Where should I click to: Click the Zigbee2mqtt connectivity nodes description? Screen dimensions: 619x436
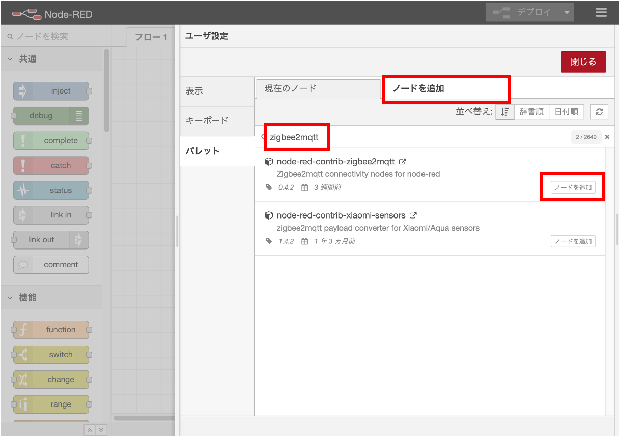(x=358, y=174)
